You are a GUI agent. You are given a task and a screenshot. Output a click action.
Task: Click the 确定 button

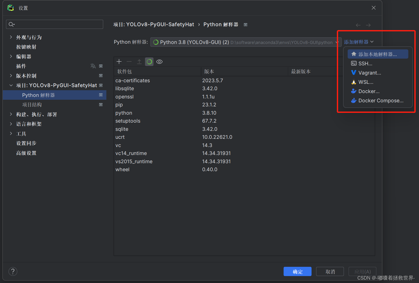point(297,271)
